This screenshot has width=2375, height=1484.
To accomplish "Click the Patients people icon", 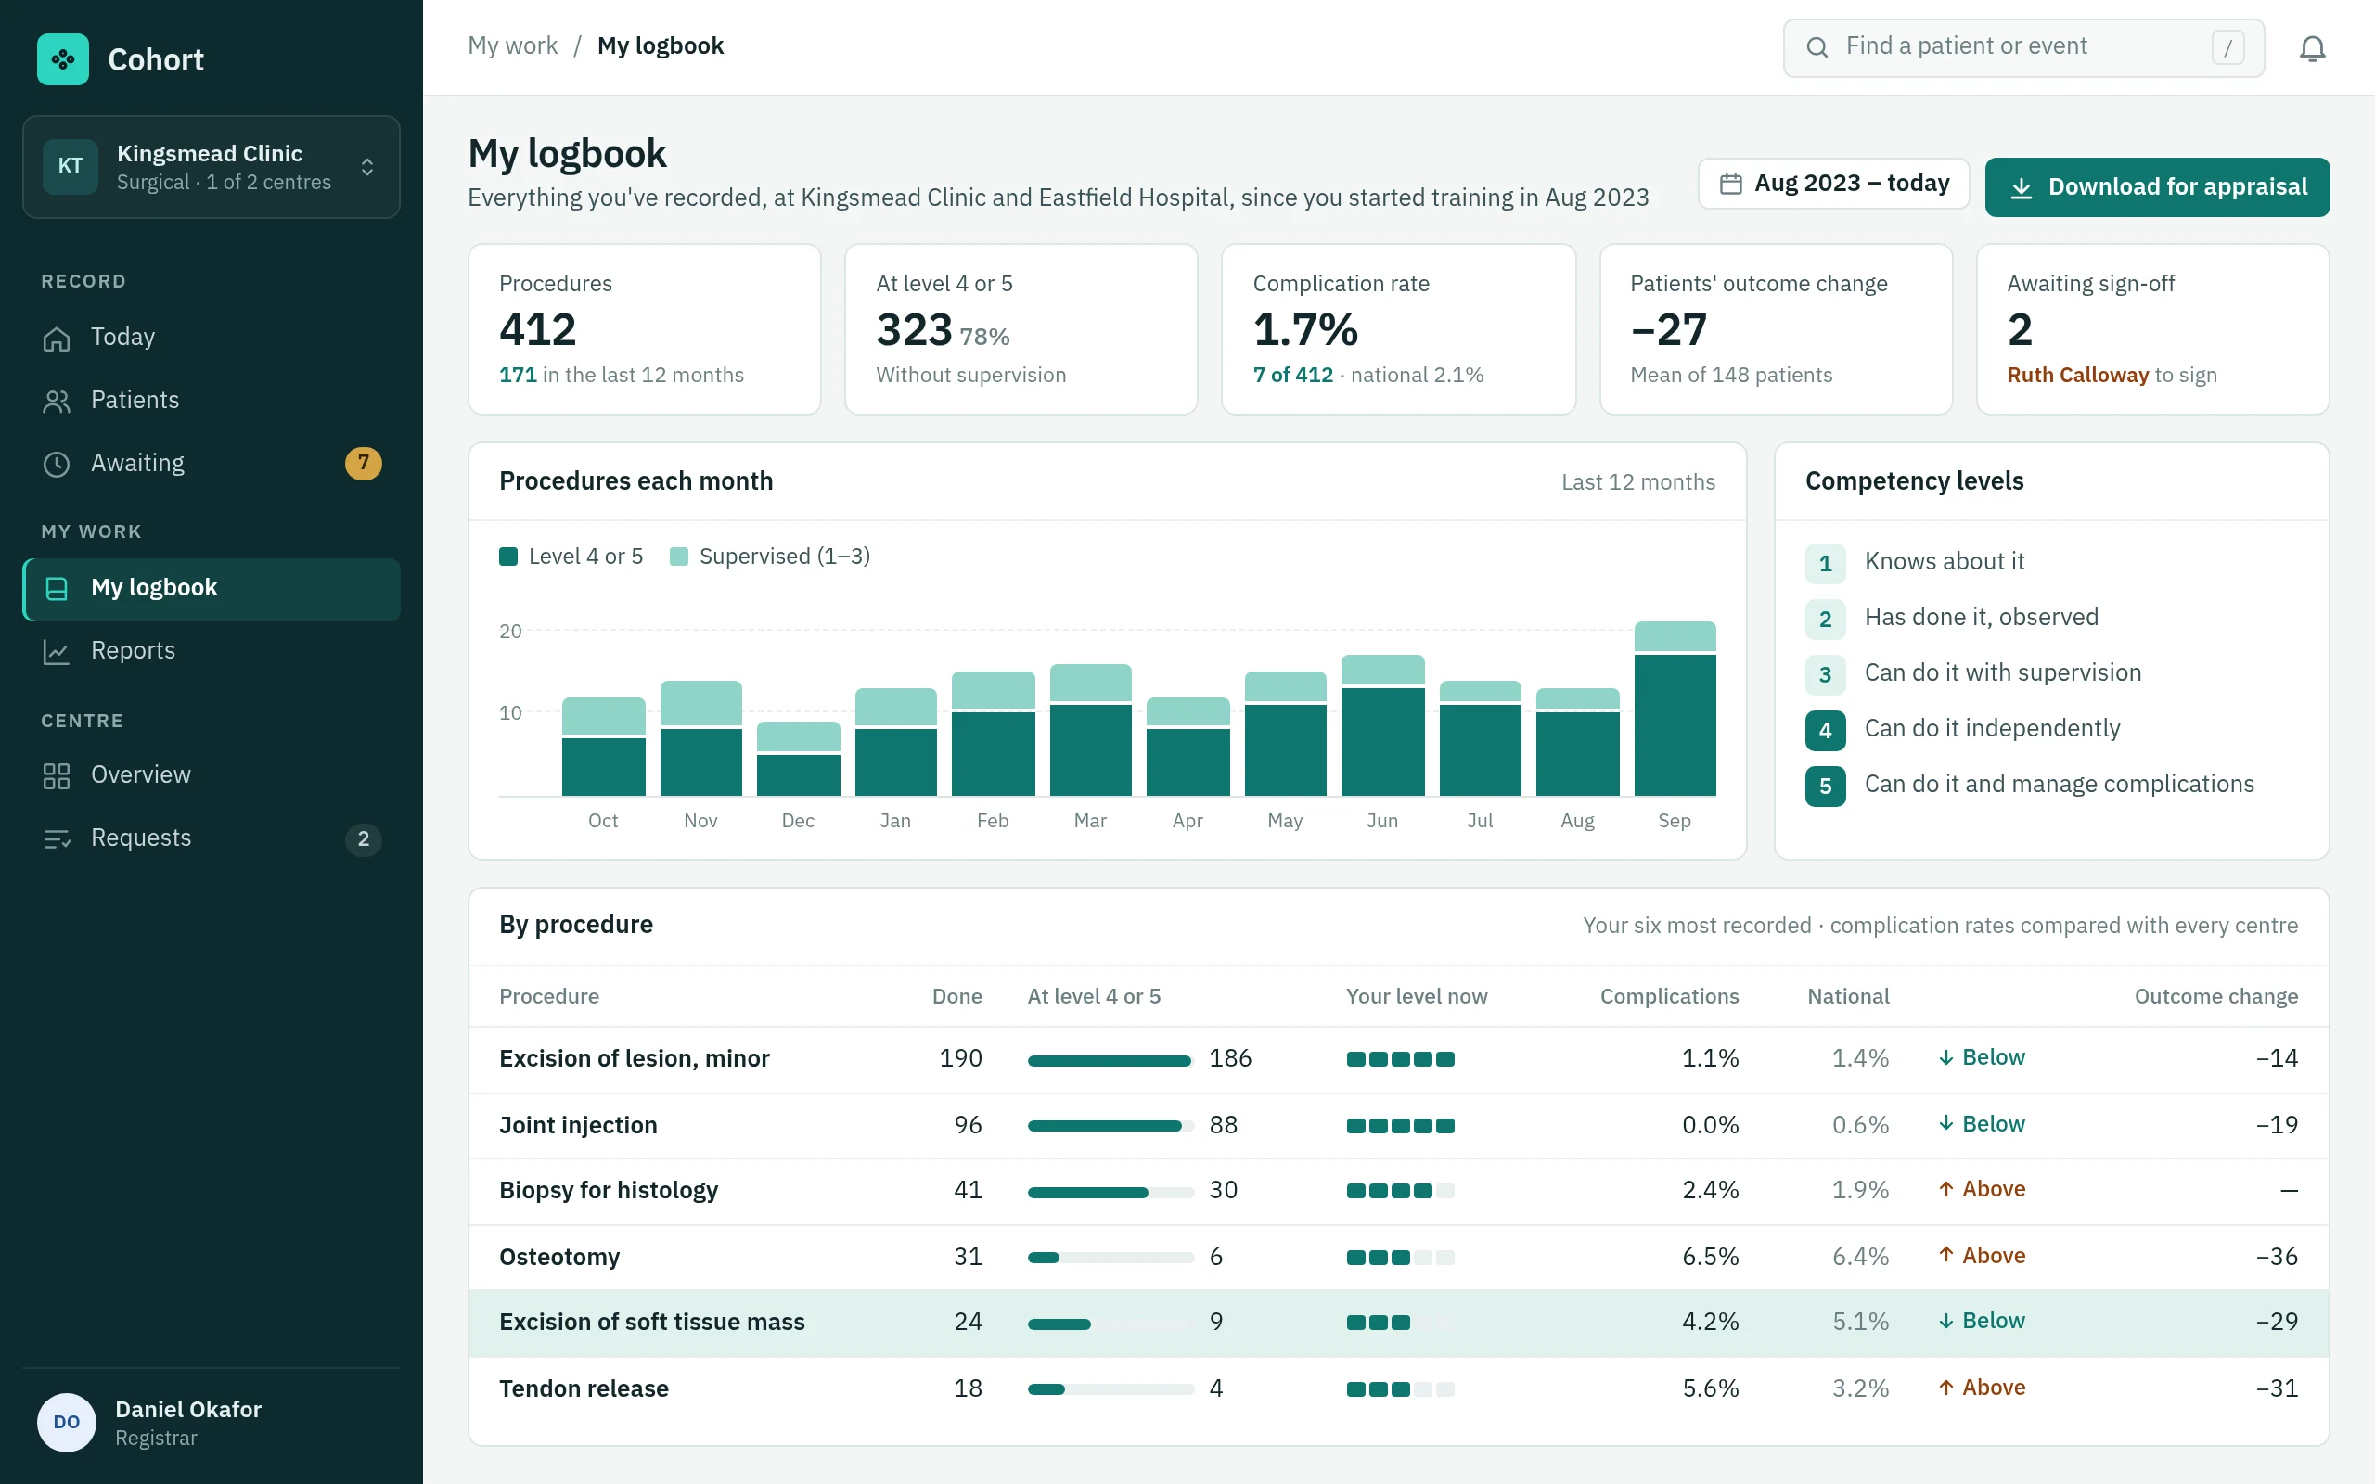I will (x=57, y=402).
